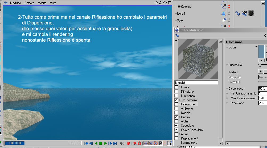Image resolution: width=267 pixels, height=148 pixels.
Task: Stop playback with the green square
Action: [101, 143]
